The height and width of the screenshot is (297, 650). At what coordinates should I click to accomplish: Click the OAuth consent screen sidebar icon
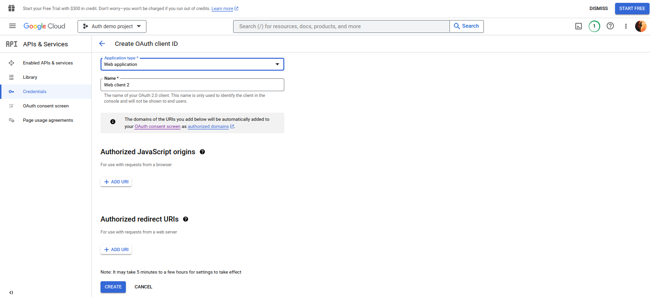pos(11,106)
